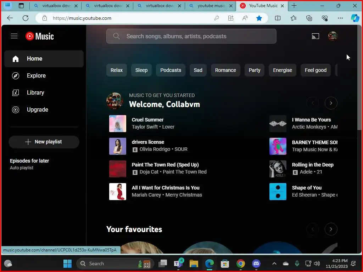Show next items in Your favourites
The image size is (363, 272).
331,229
